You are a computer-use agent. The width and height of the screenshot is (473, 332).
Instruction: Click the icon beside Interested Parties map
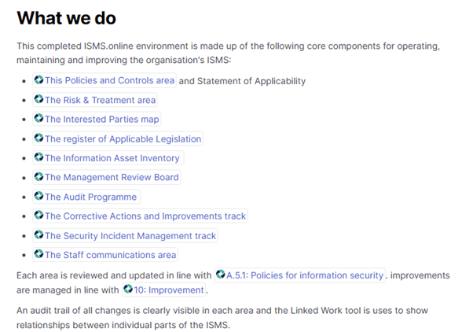coord(39,119)
